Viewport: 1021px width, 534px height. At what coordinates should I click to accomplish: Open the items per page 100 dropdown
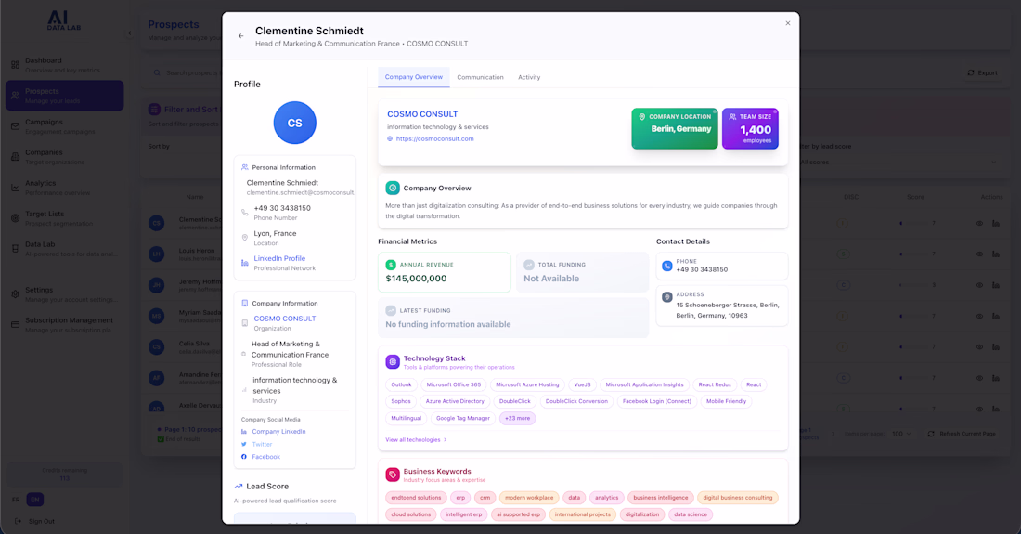click(902, 434)
